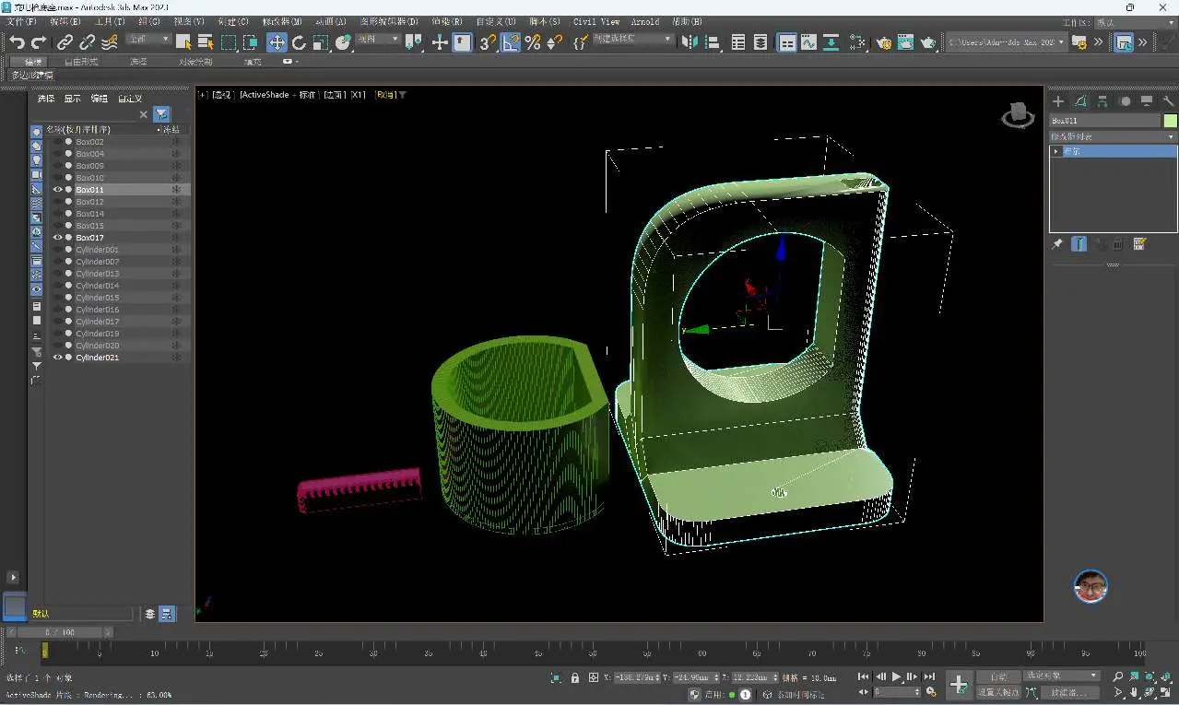Activate the Bind to Space Warp tool
This screenshot has height=705, width=1179.
[110, 42]
